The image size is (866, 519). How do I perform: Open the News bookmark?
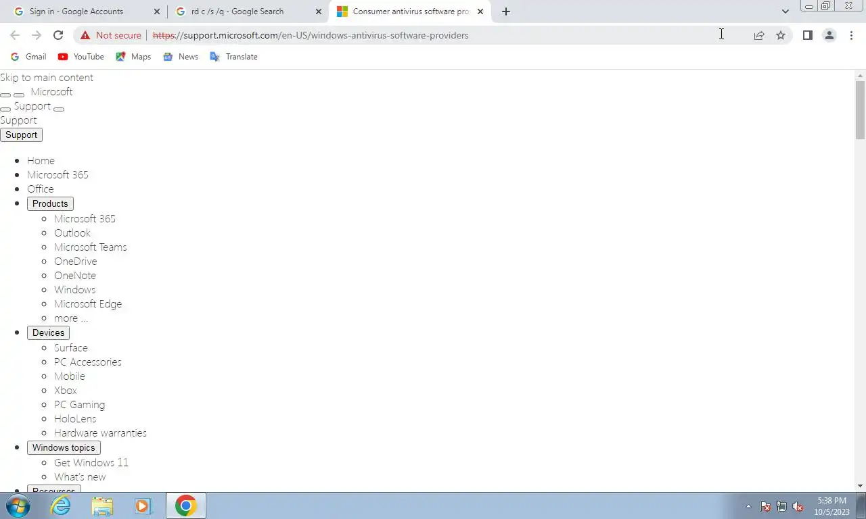tap(181, 57)
